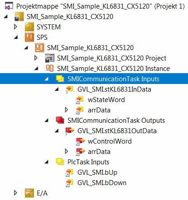Click the SMI_Sample_KL6831_CX5120 Project icon
188x200 pixels.
click(50, 58)
